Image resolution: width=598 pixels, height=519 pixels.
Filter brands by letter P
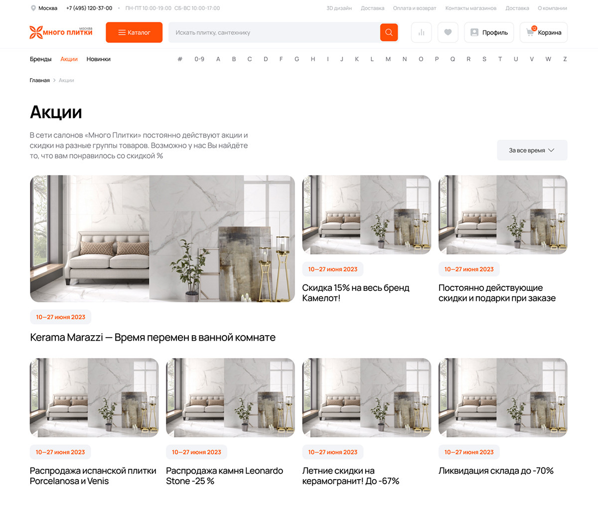[x=437, y=59]
